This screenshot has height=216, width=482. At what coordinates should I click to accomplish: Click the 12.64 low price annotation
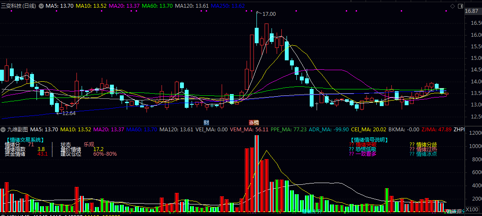pos(69,113)
